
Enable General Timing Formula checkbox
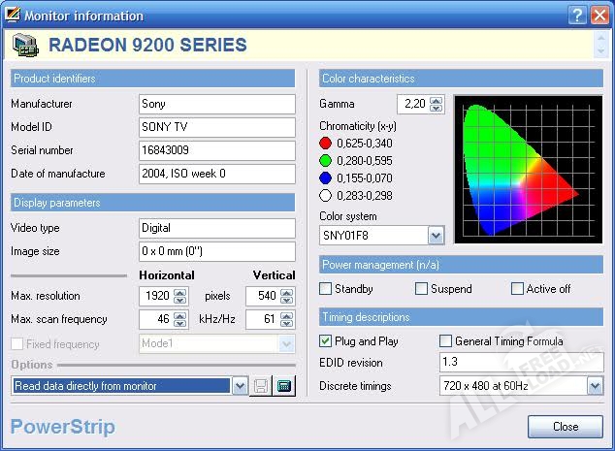click(445, 341)
